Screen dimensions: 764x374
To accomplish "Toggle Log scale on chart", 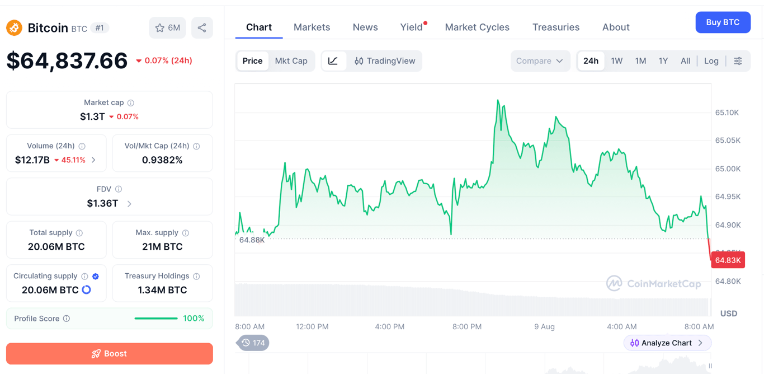I will click(711, 61).
